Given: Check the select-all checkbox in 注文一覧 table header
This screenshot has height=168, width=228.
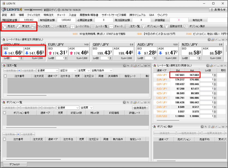Looking at the screenshot, I should (5, 76).
